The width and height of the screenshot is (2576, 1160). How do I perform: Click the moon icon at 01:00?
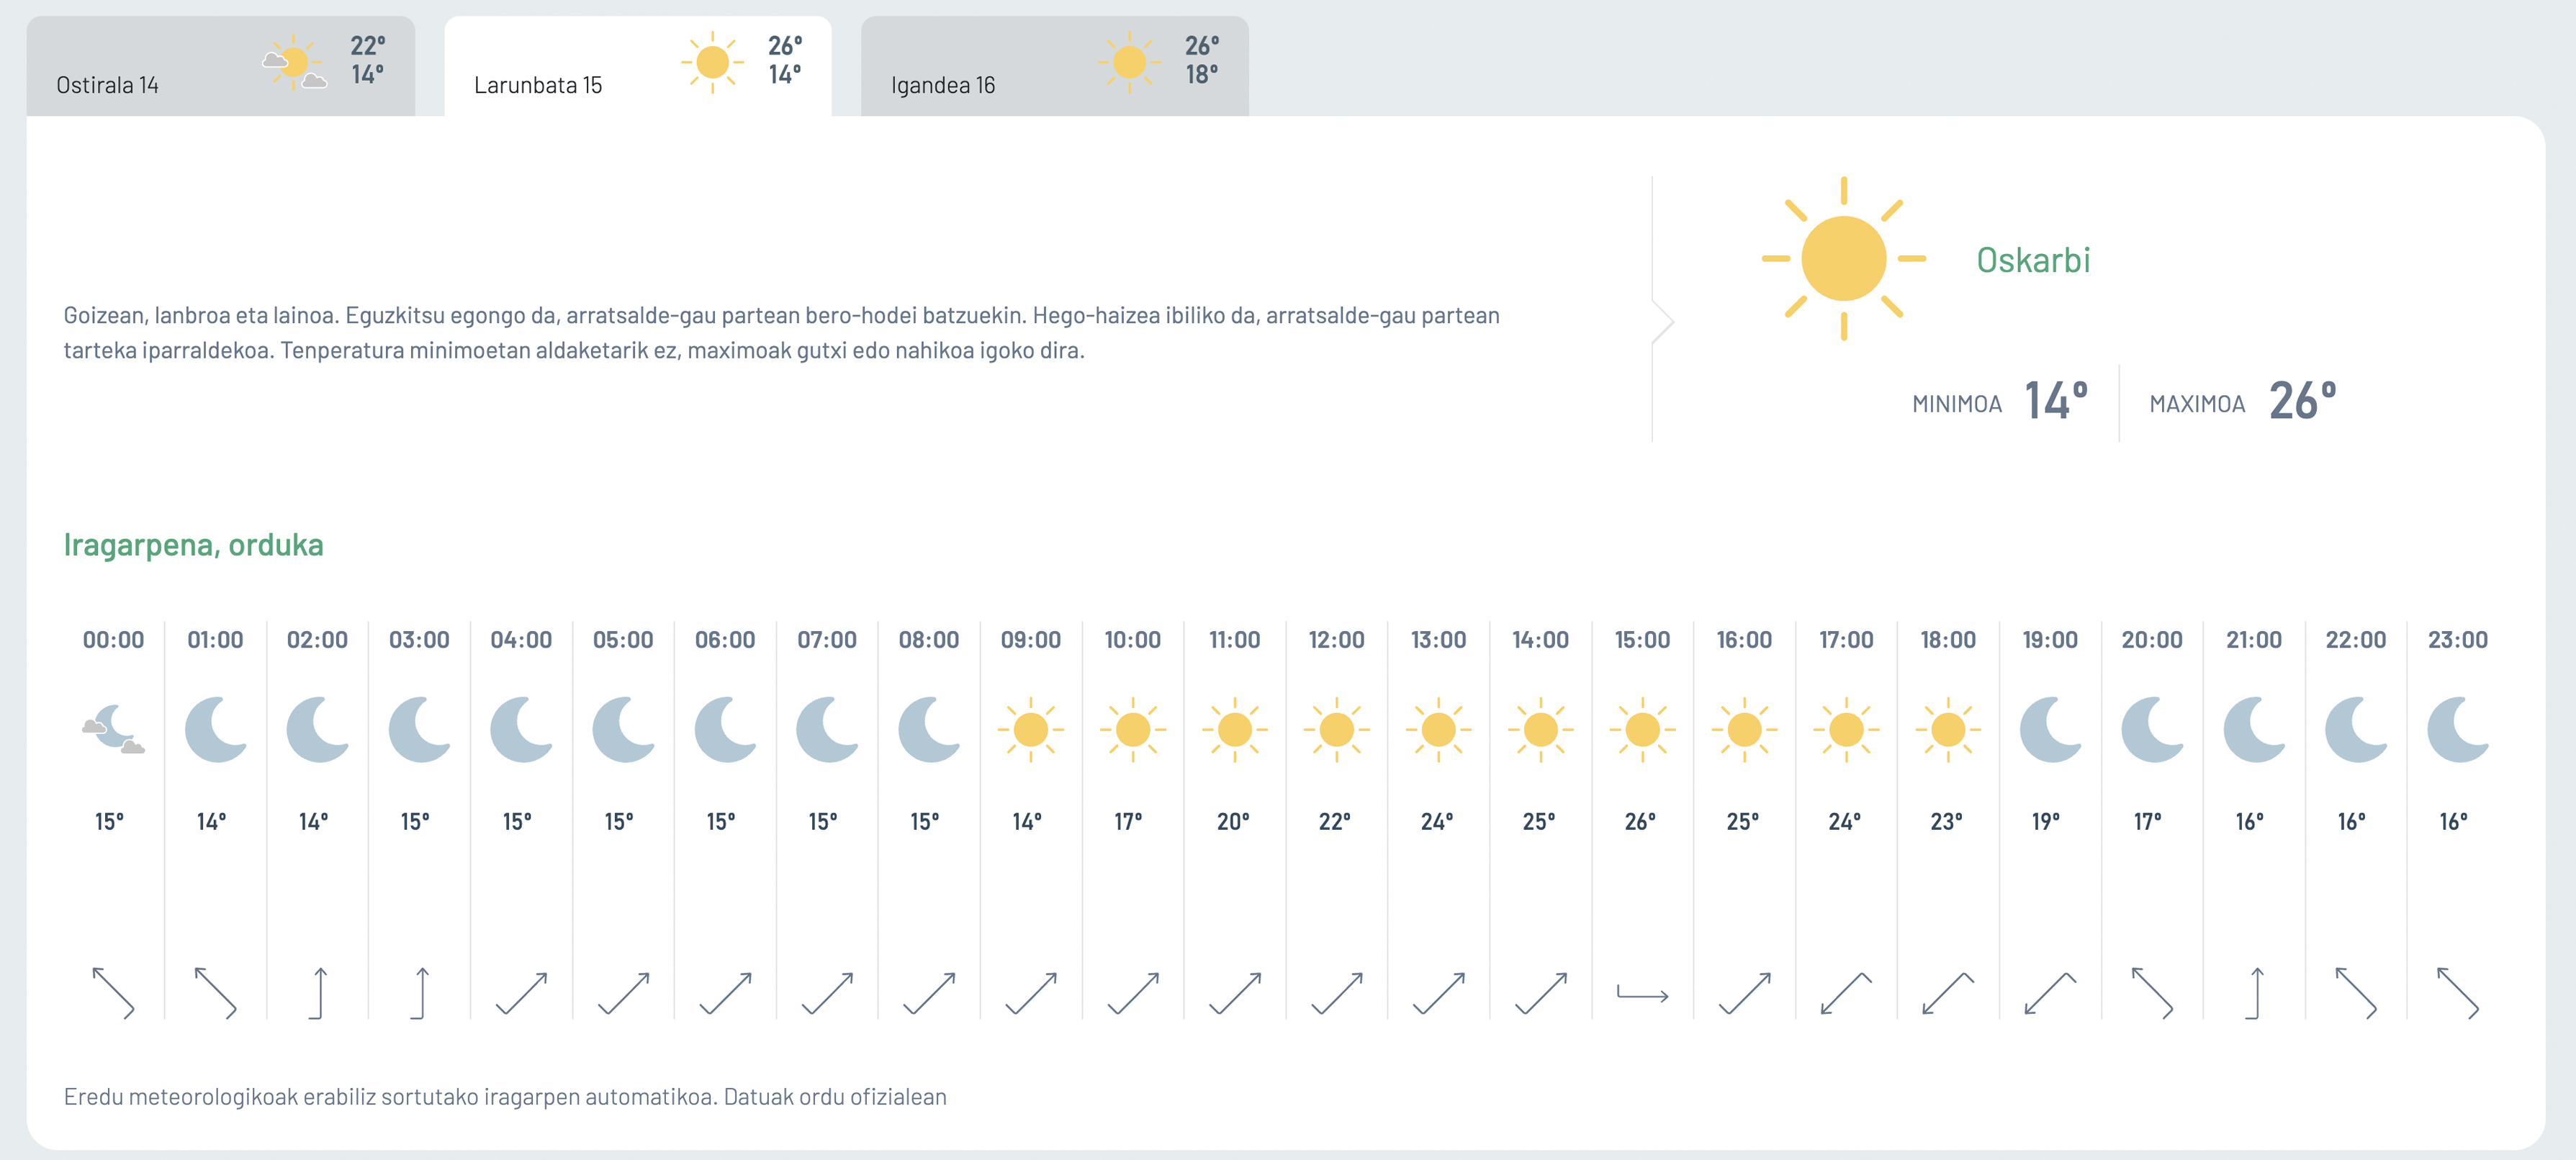pyautogui.click(x=216, y=730)
